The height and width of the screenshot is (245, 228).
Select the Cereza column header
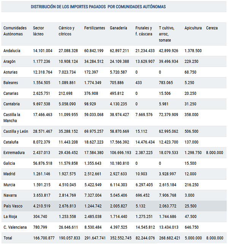pyautogui.click(x=212, y=28)
